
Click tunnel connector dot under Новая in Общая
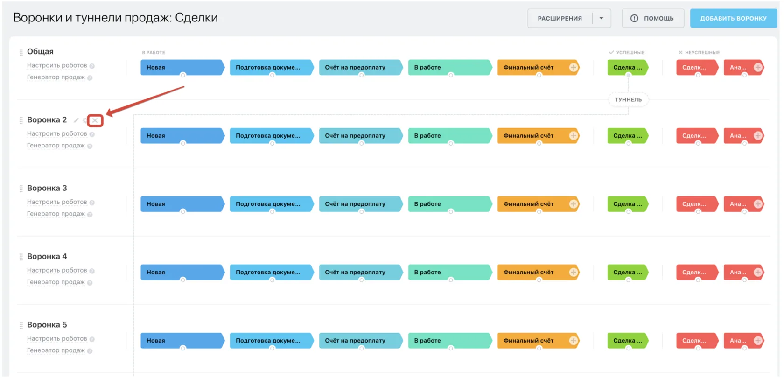click(x=183, y=75)
